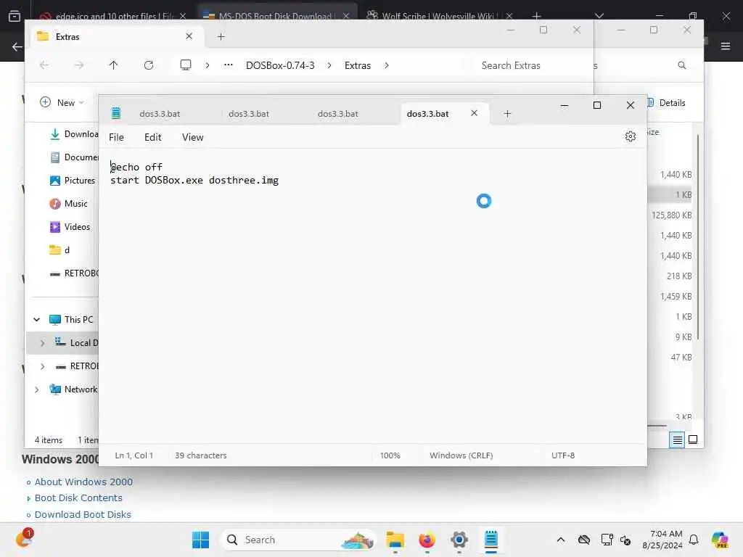Expand the Network tree node
This screenshot has height=557, width=743.
[x=36, y=389]
